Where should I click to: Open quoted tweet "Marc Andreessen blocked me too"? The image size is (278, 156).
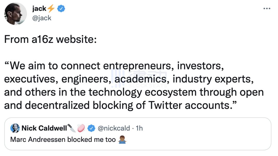tap(63, 140)
